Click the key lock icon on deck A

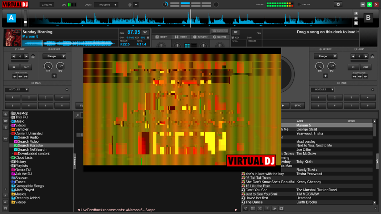pyautogui.click(x=148, y=38)
